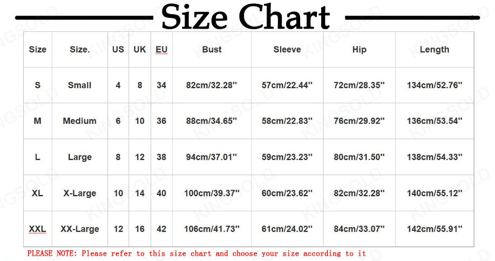Select the Medium size label
This screenshot has width=495, height=261.
tap(79, 121)
